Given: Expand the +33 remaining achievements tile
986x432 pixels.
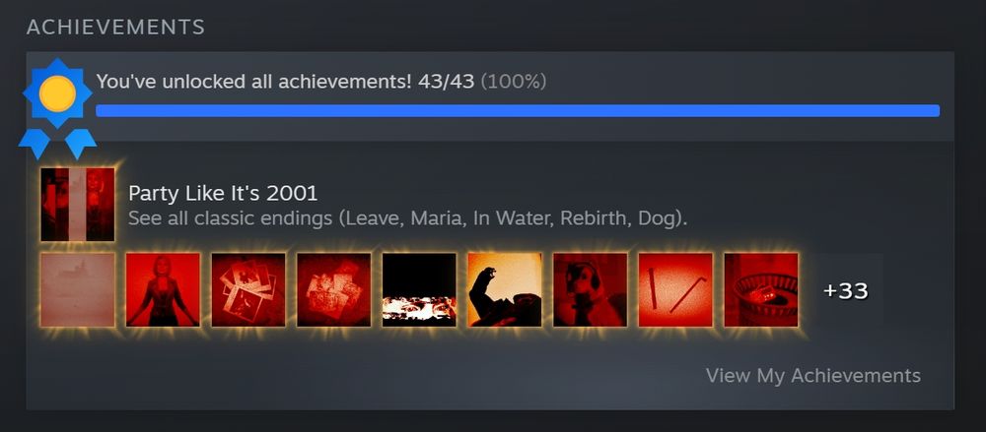Looking at the screenshot, I should pyautogui.click(x=846, y=290).
